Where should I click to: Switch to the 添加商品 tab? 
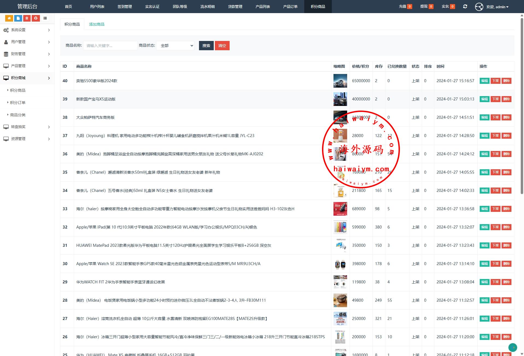point(96,24)
